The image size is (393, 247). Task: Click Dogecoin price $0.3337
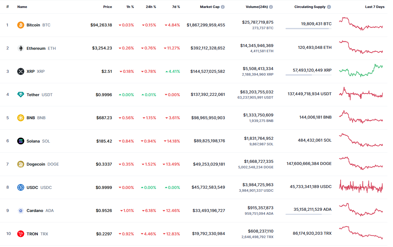point(104,164)
